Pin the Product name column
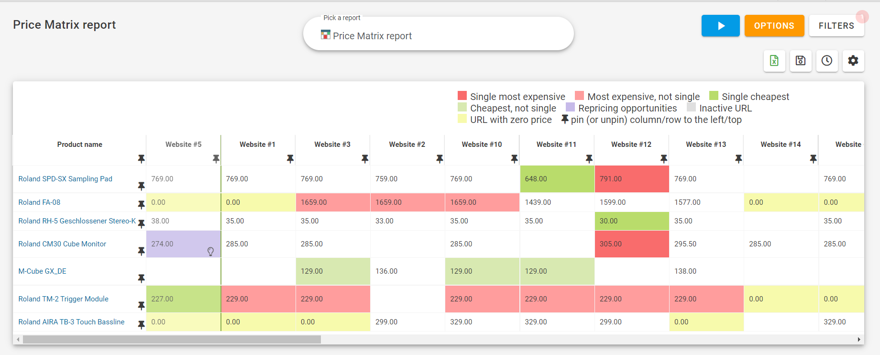This screenshot has width=880, height=355. (141, 158)
